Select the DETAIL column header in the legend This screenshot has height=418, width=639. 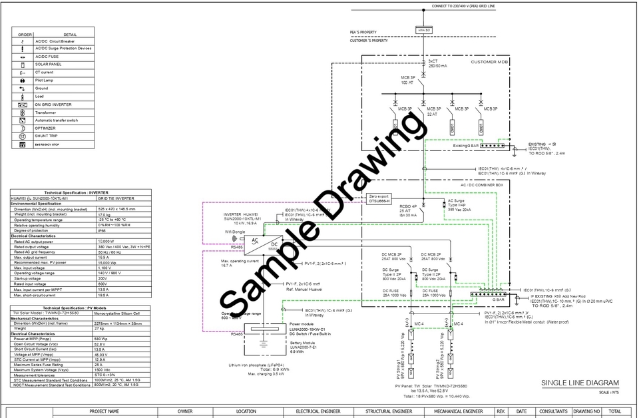[x=70, y=35]
